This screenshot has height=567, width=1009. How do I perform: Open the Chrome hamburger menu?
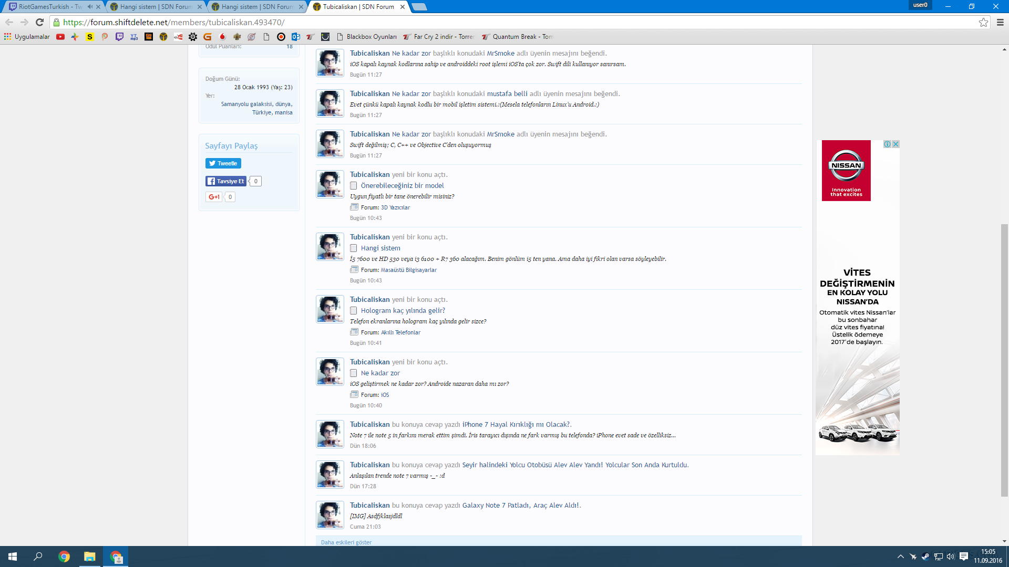(x=1000, y=22)
